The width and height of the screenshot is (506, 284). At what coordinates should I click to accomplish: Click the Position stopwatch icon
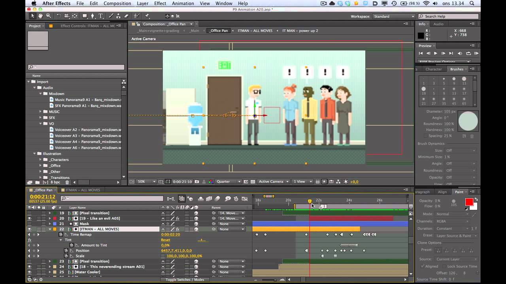coord(66,250)
